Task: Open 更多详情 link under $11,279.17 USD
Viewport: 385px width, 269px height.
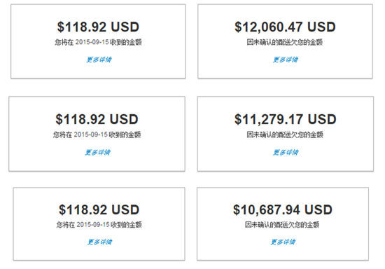Action: click(286, 152)
